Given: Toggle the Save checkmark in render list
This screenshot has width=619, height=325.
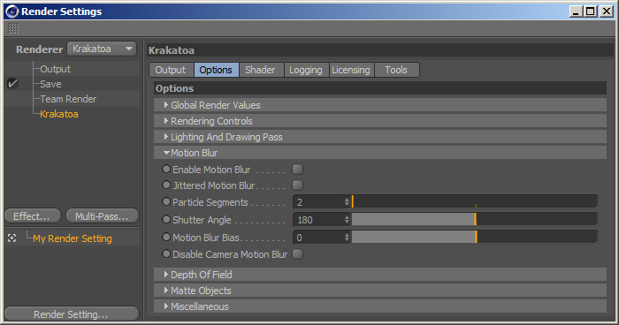Looking at the screenshot, I should 12,84.
